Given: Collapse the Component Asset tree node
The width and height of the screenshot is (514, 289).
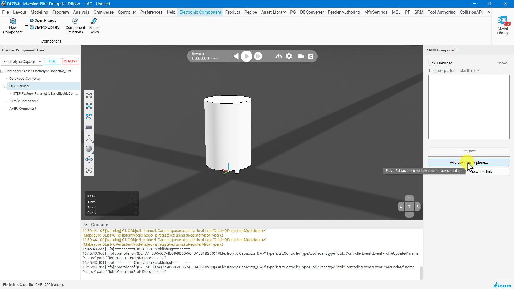Looking at the screenshot, I should point(2,71).
